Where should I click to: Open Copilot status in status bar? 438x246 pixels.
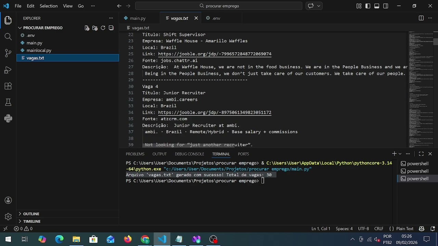point(422,229)
